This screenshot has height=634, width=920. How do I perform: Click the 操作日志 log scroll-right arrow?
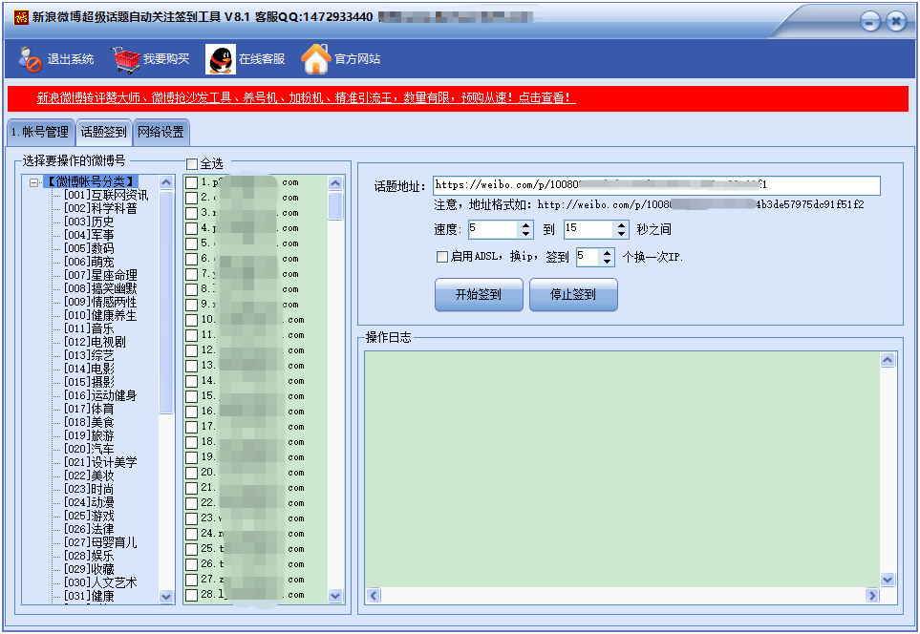point(872,596)
